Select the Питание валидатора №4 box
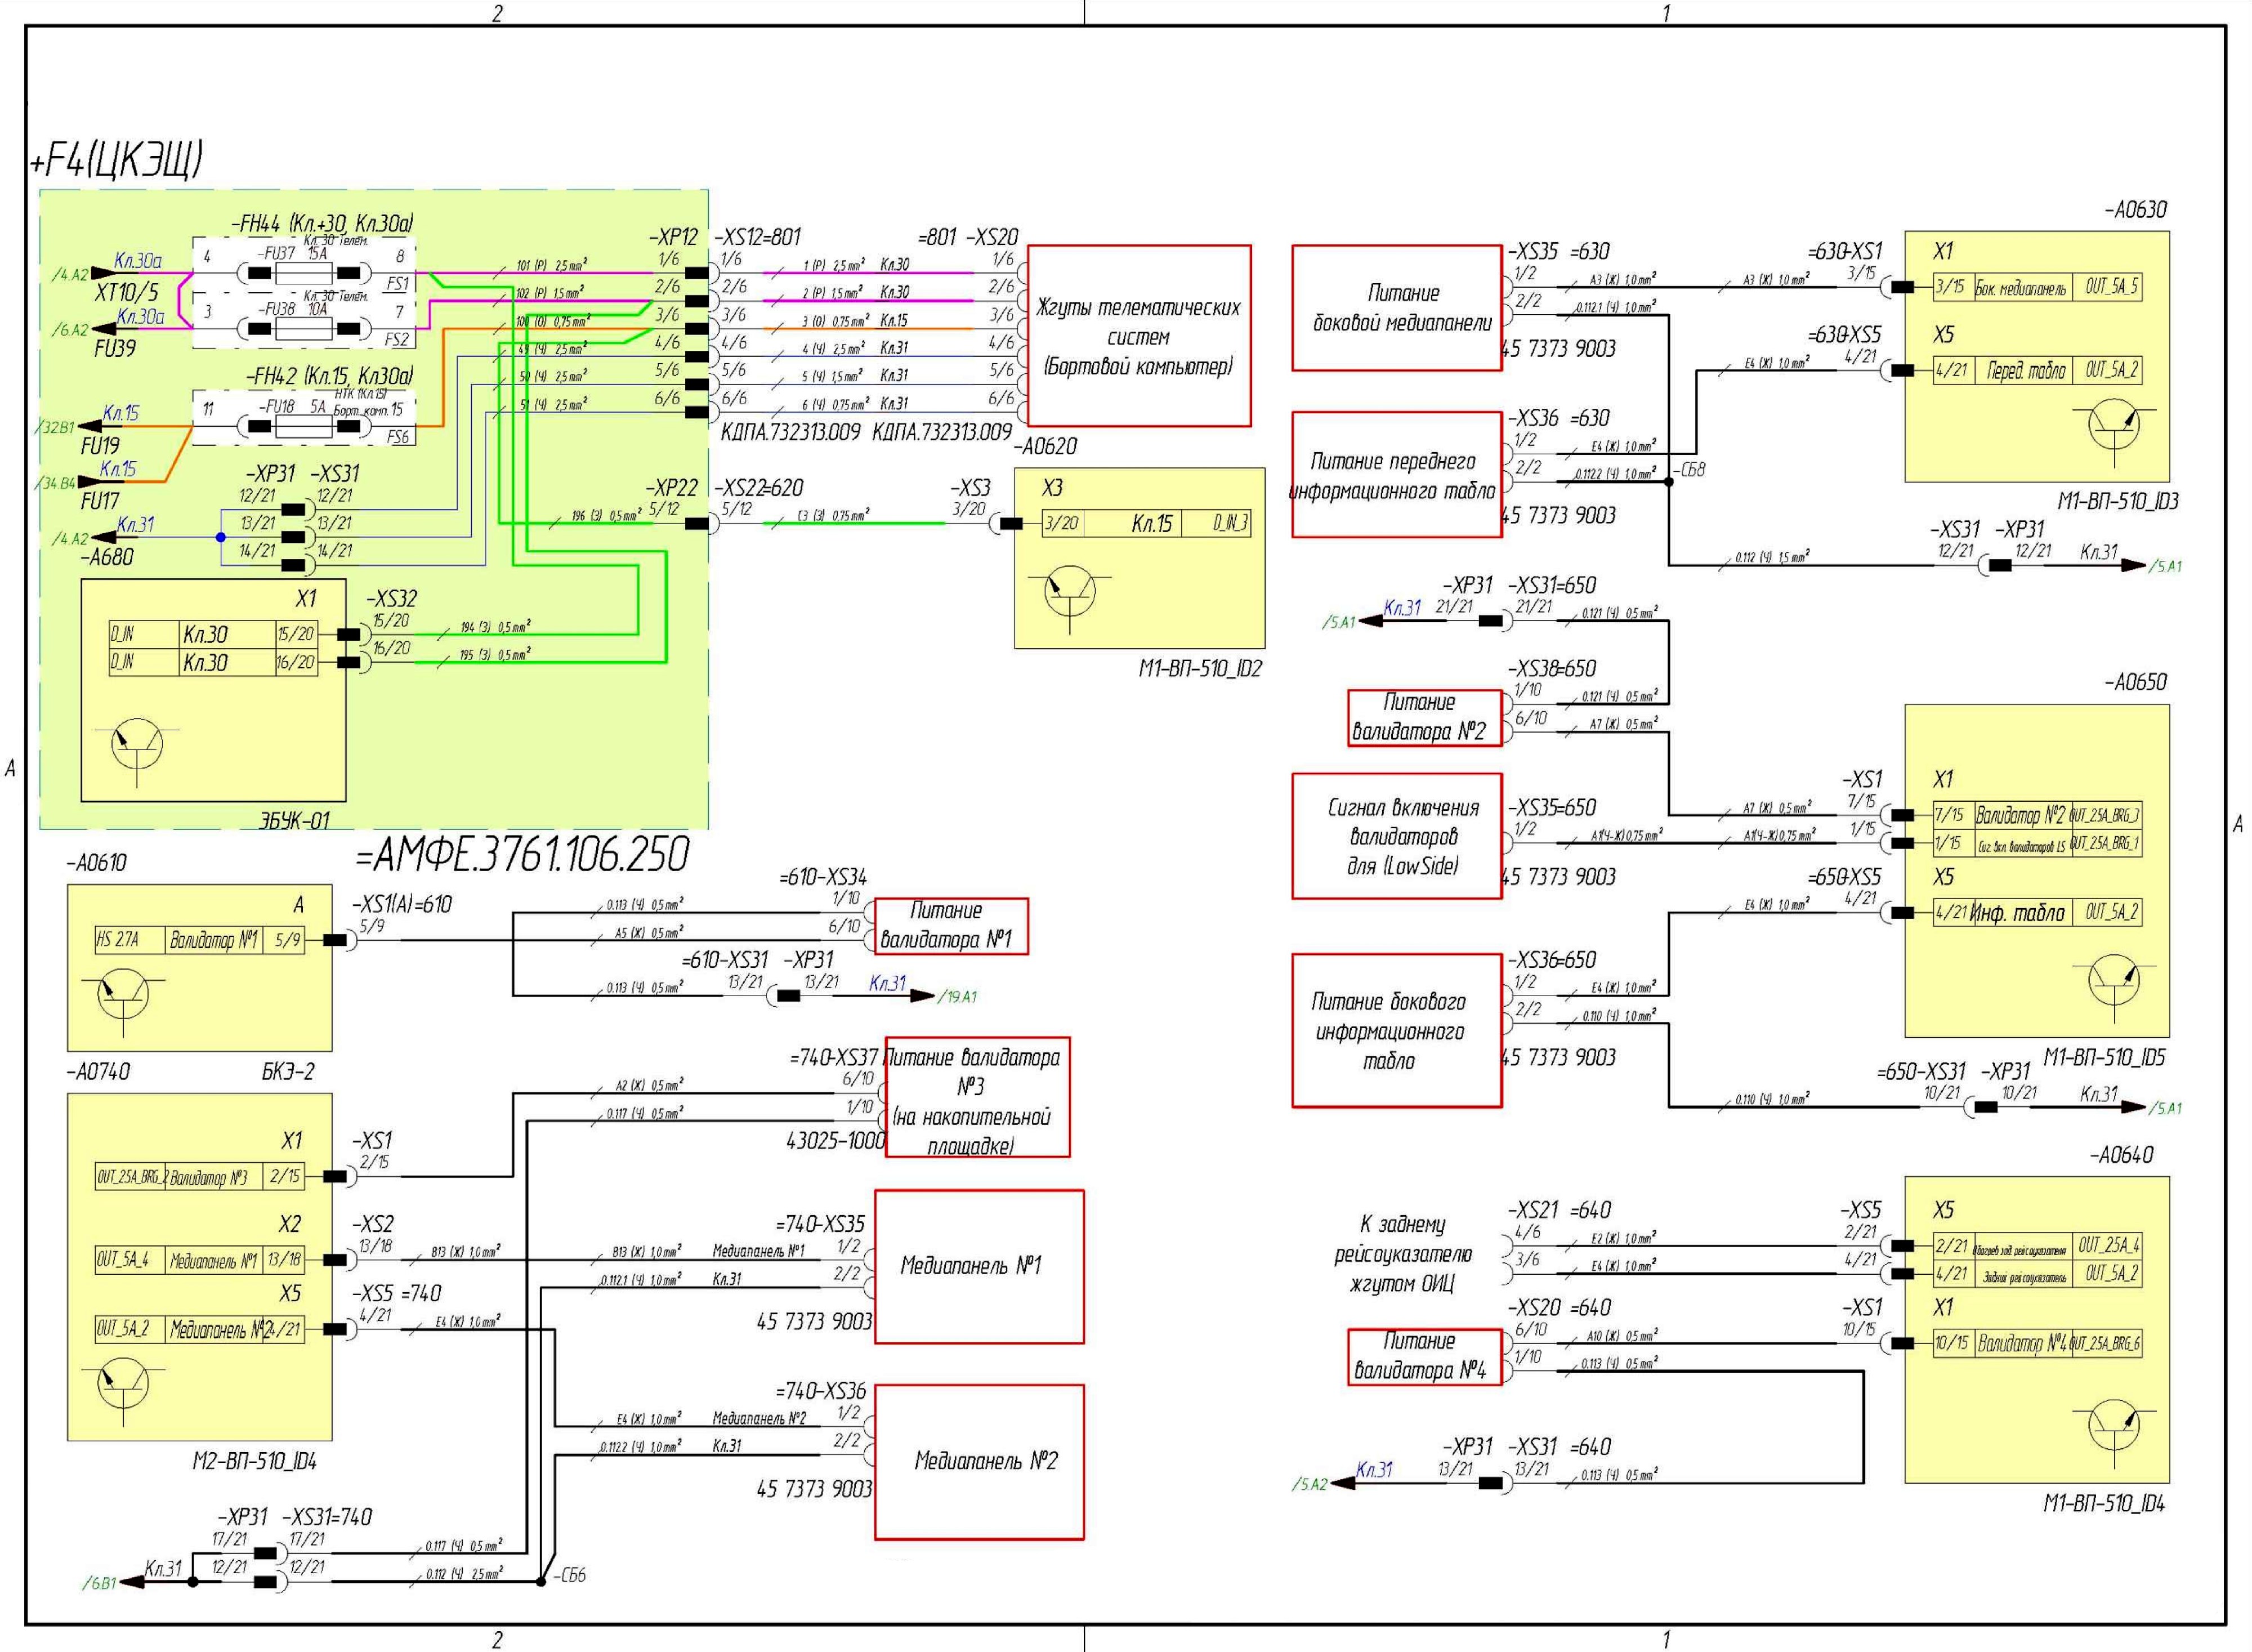This screenshot has height=1652, width=2252. pyautogui.click(x=1425, y=1357)
